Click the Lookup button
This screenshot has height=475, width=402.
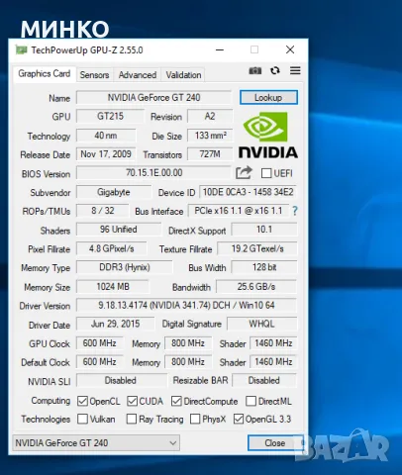(268, 98)
